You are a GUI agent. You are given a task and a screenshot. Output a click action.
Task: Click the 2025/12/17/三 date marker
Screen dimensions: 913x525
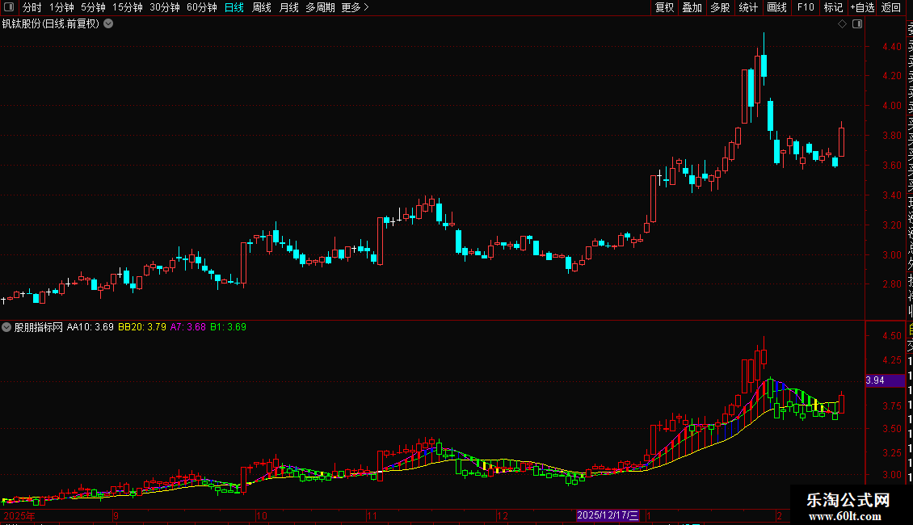point(608,515)
